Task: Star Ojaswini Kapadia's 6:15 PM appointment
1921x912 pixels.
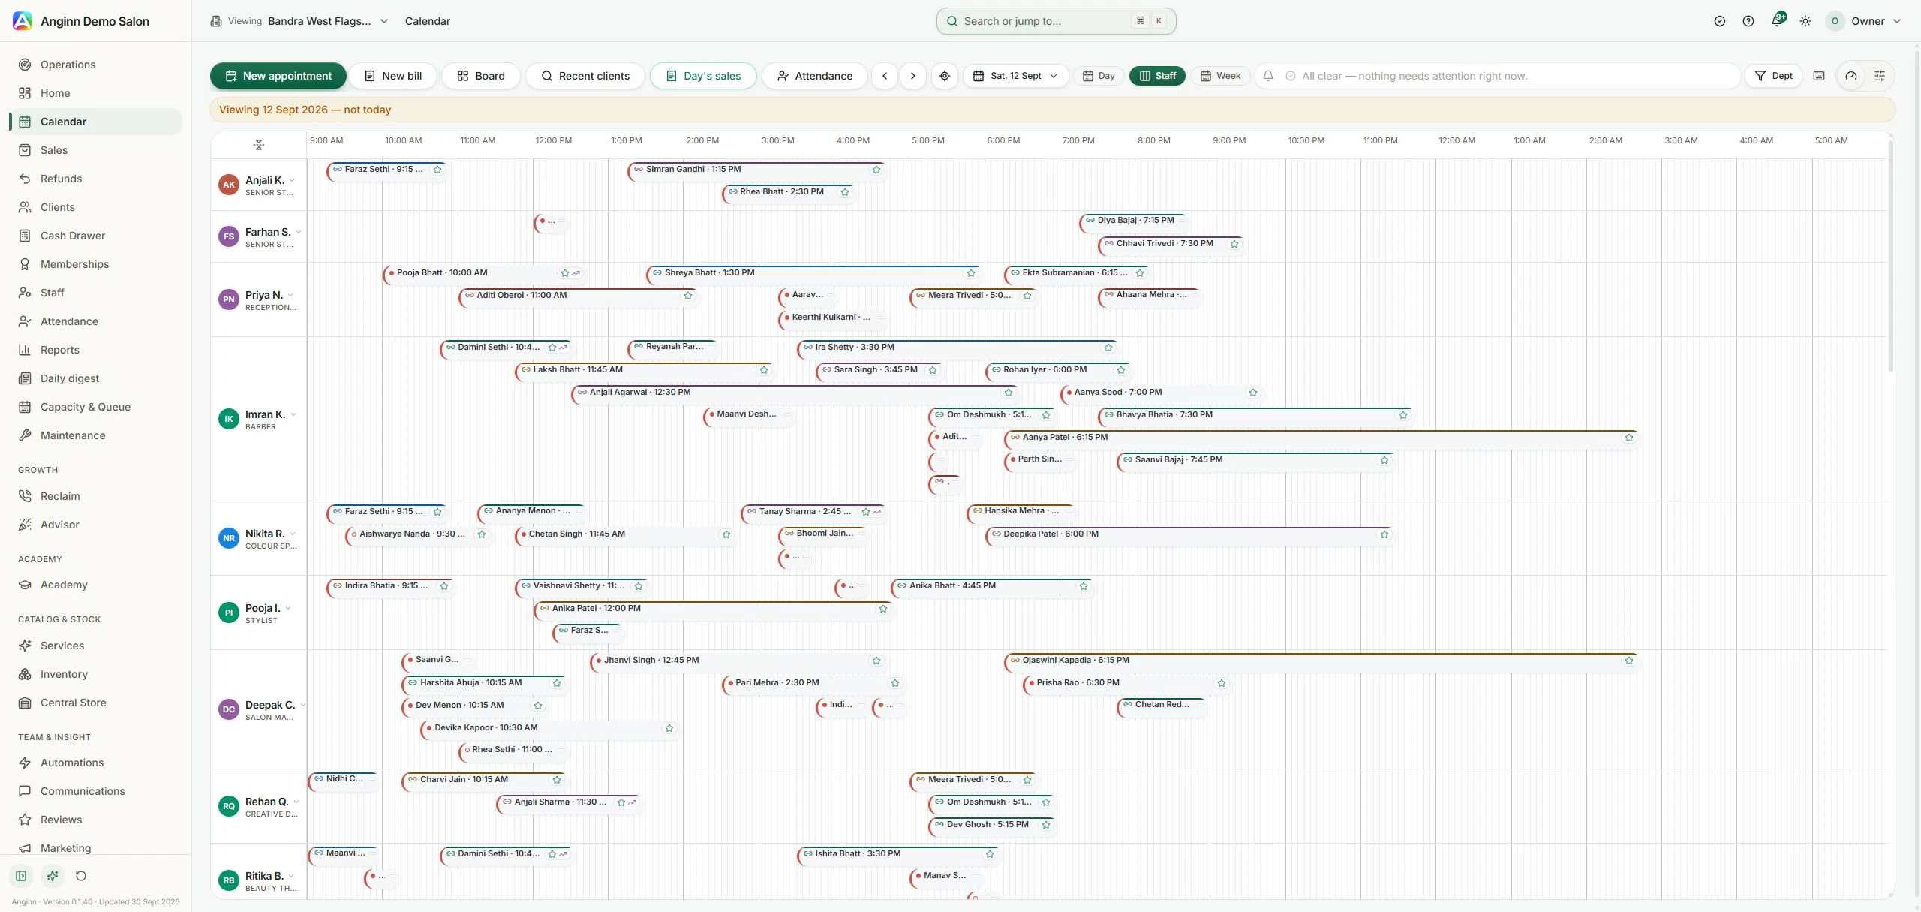Action: [1629, 661]
